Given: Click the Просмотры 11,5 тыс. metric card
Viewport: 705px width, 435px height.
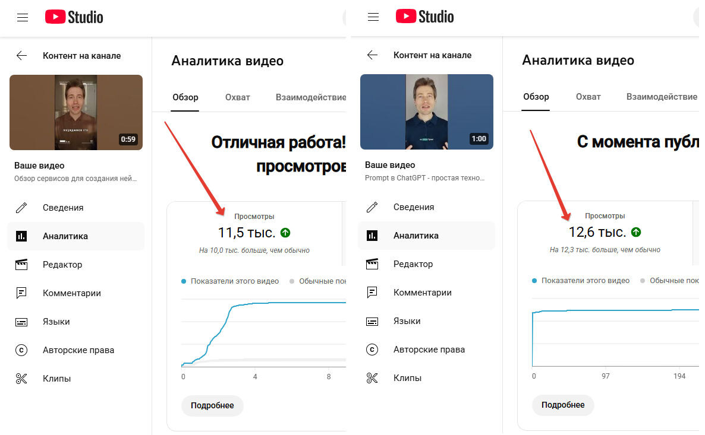Looking at the screenshot, I should [254, 233].
